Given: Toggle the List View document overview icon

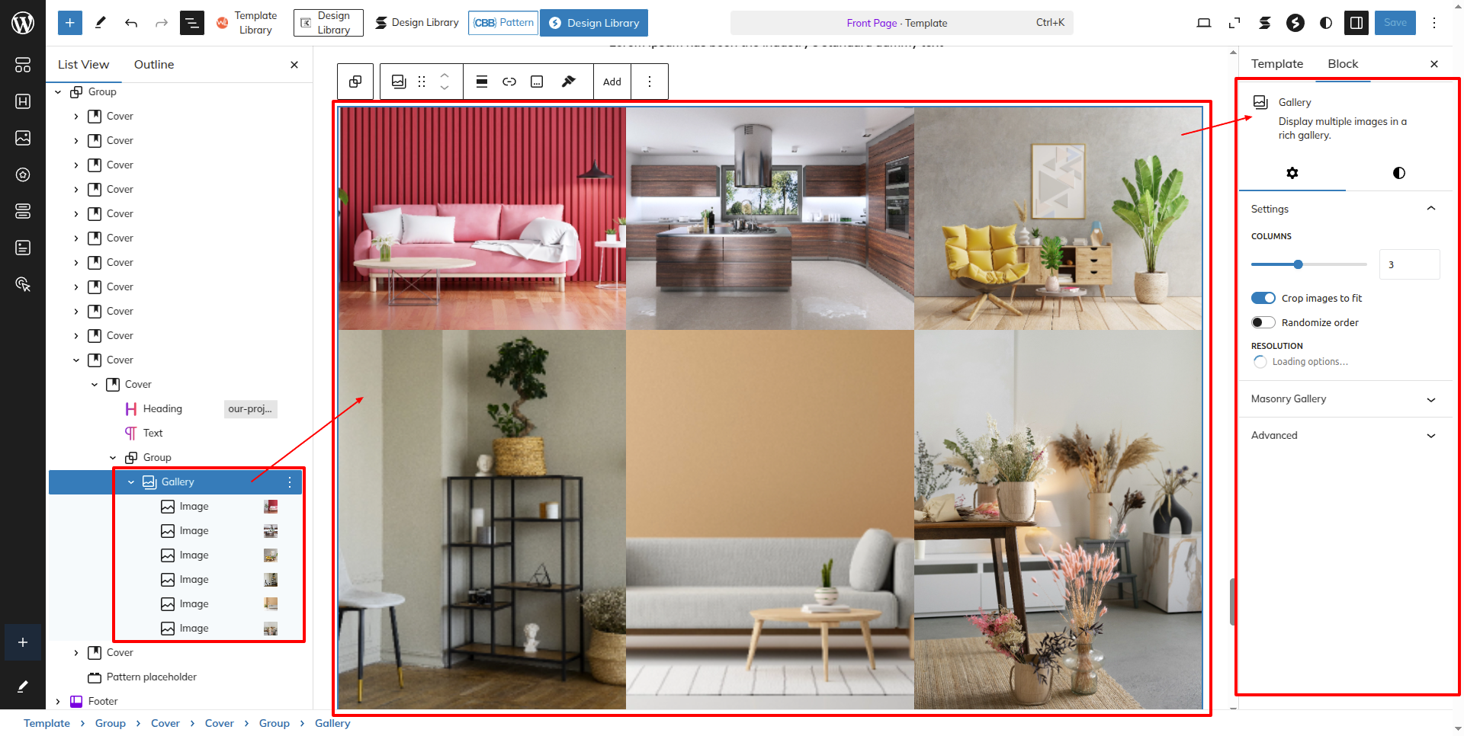Looking at the screenshot, I should click(x=192, y=23).
